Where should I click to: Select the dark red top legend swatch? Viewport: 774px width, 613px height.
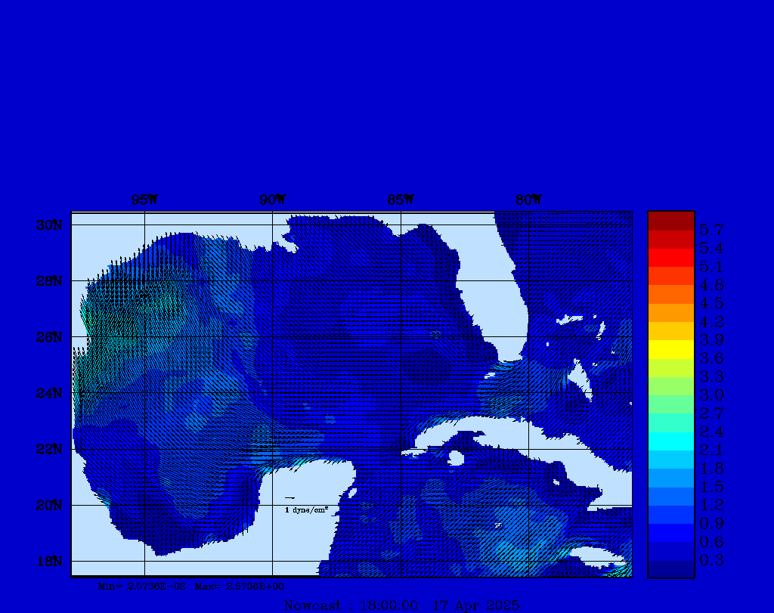[670, 220]
